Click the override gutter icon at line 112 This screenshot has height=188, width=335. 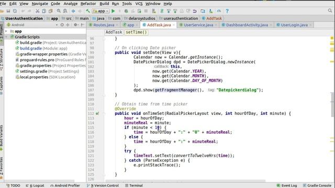97,113
